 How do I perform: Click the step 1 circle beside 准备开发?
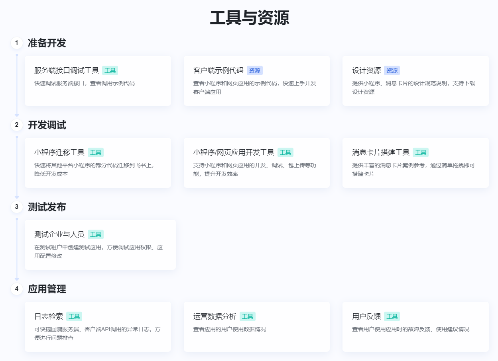pos(17,43)
